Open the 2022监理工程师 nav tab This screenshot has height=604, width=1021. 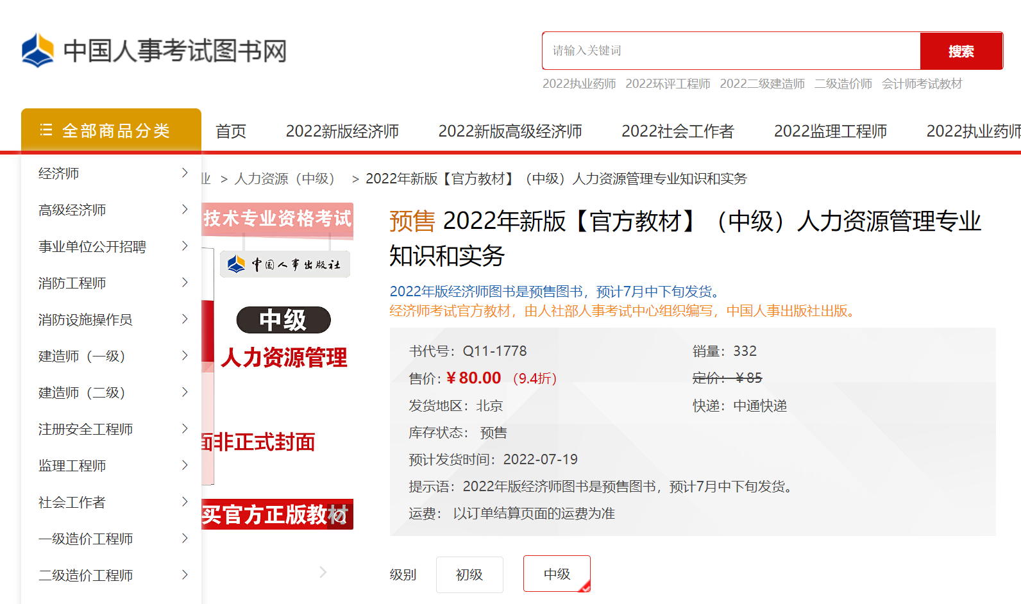point(831,131)
